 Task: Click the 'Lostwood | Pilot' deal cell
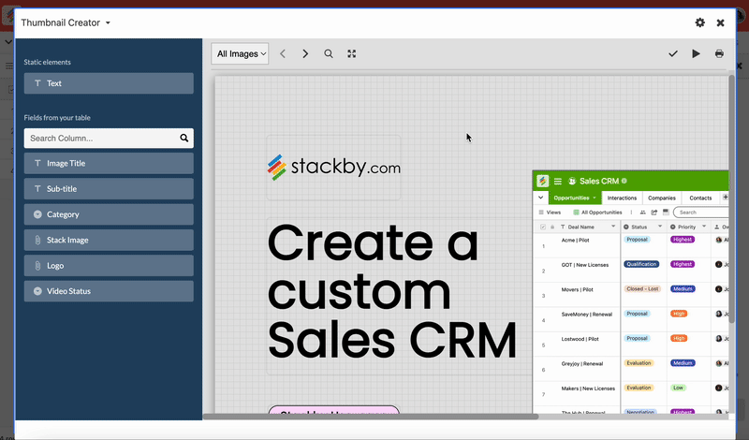(580, 339)
